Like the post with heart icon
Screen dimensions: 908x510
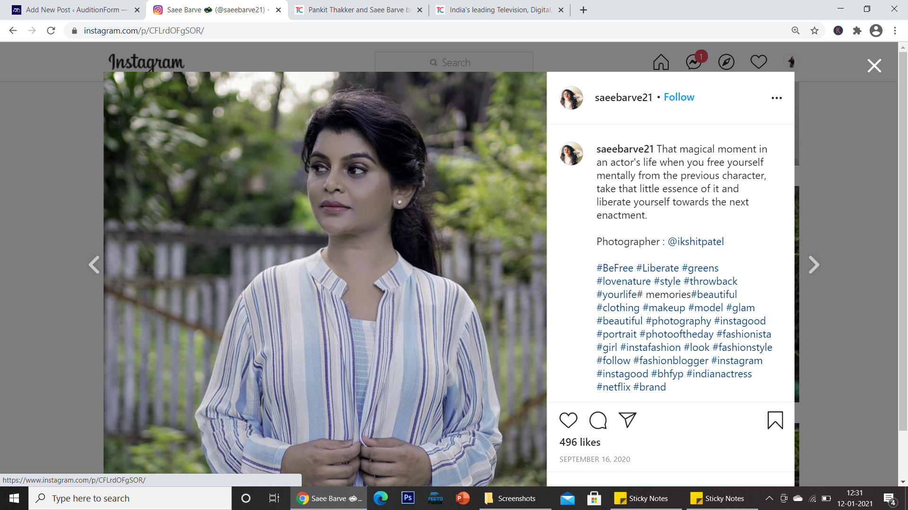(x=568, y=420)
